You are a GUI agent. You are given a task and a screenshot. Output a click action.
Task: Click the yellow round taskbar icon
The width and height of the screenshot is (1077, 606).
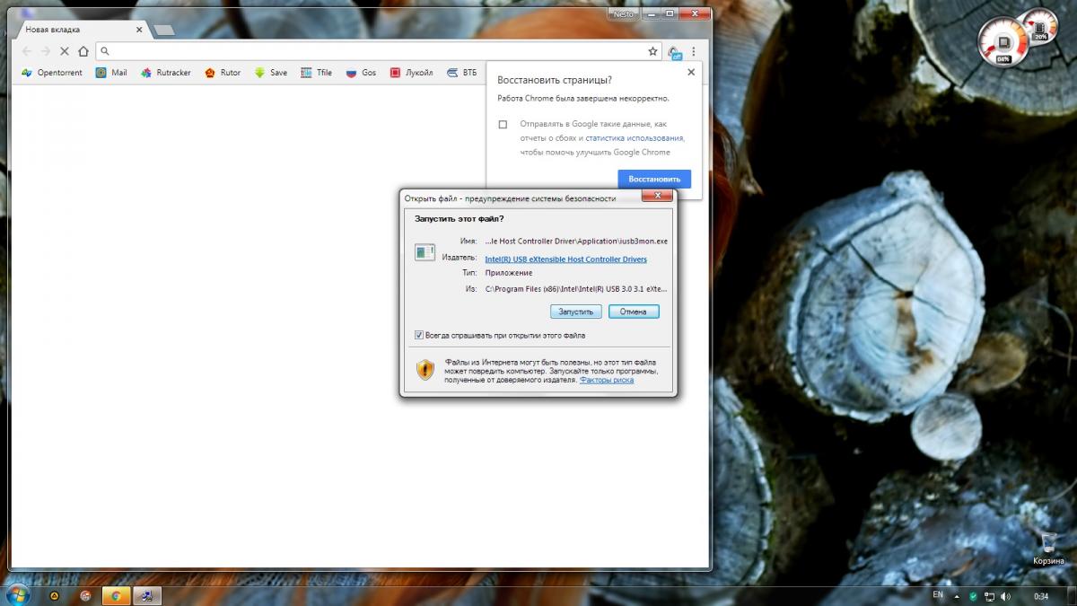56,595
